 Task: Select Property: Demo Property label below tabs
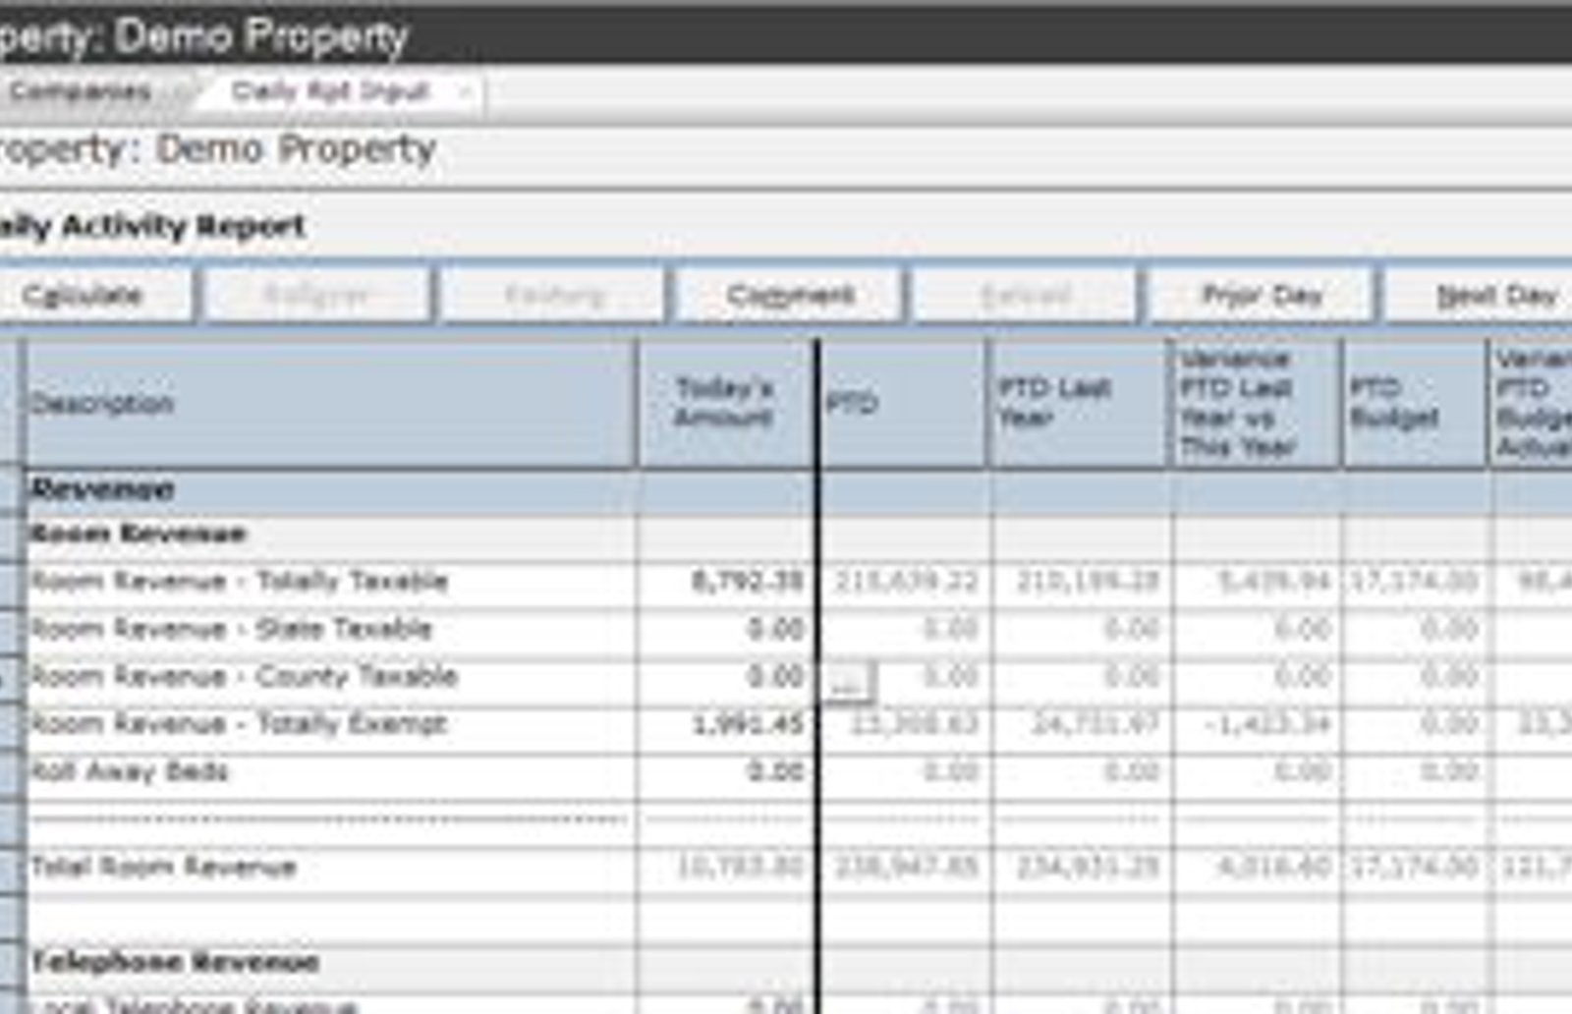217,149
